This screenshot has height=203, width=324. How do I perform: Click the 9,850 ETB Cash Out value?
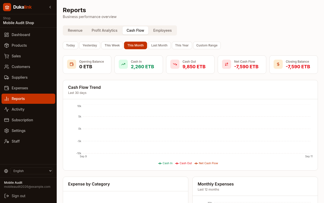[194, 67]
